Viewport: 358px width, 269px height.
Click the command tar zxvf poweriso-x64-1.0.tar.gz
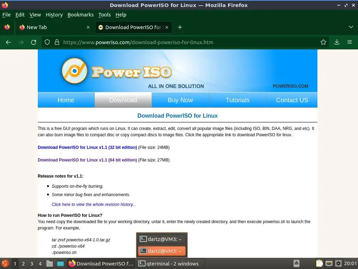[81, 240]
